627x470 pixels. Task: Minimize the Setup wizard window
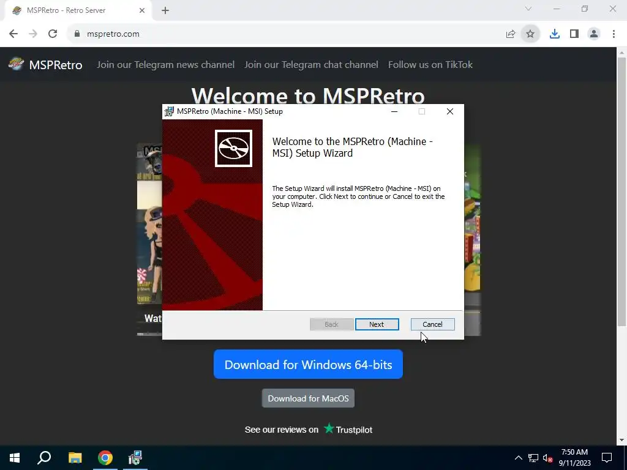pos(394,111)
